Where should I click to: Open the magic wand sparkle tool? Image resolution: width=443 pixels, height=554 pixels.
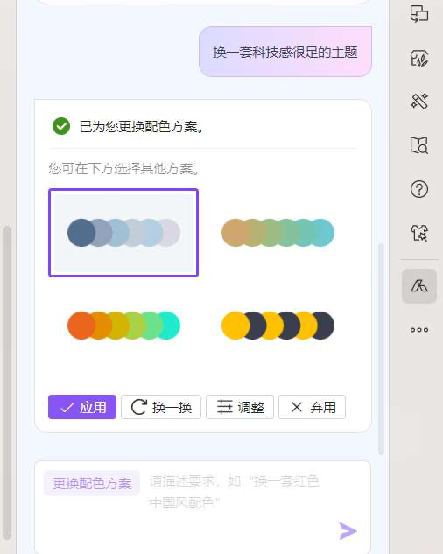[x=419, y=101]
